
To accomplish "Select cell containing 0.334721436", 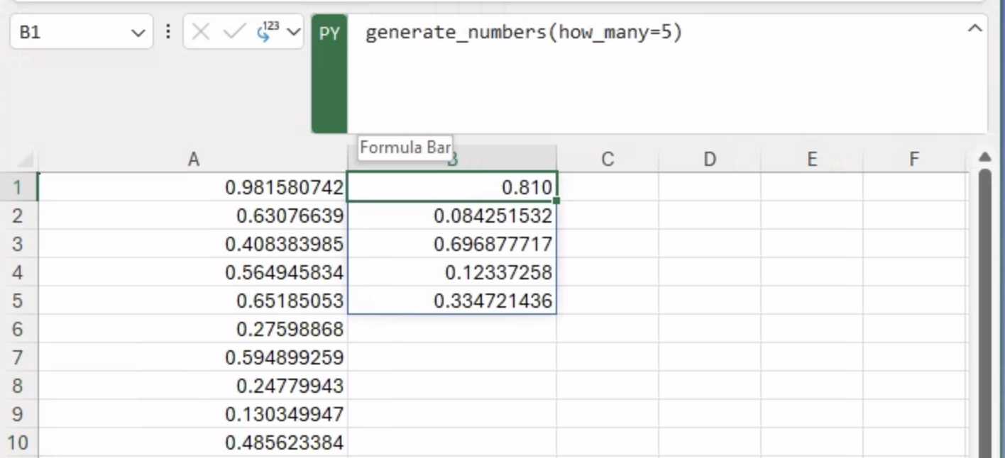I will pyautogui.click(x=452, y=301).
